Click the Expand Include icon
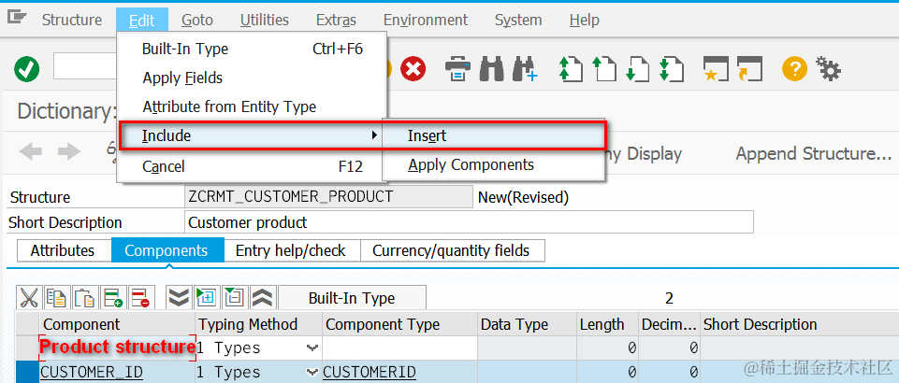This screenshot has width=899, height=383. 207,298
